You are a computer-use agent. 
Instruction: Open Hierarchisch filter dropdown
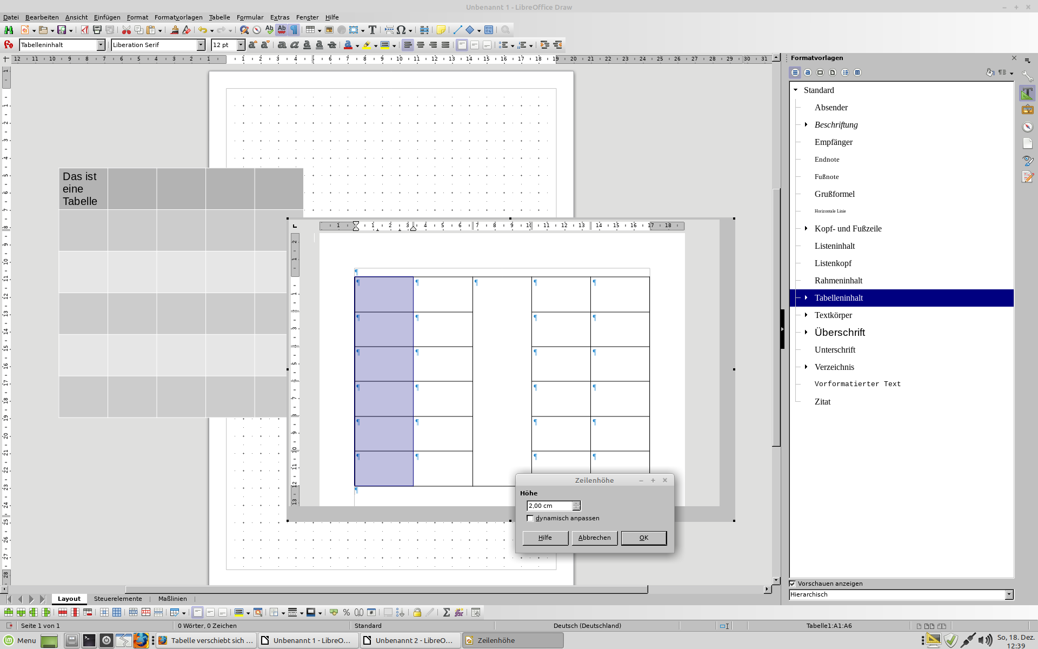tap(1009, 594)
